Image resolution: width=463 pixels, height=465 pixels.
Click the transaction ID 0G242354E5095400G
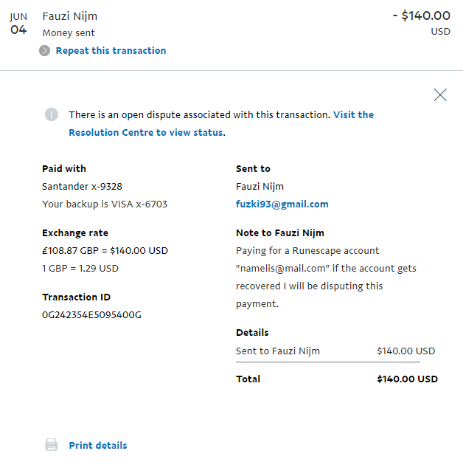point(91,315)
